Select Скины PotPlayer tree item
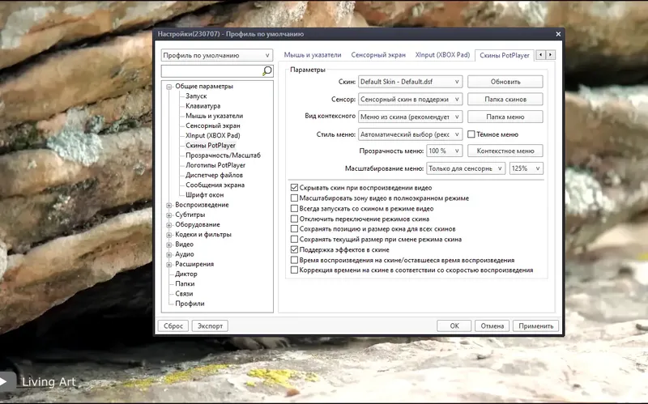 click(x=211, y=146)
